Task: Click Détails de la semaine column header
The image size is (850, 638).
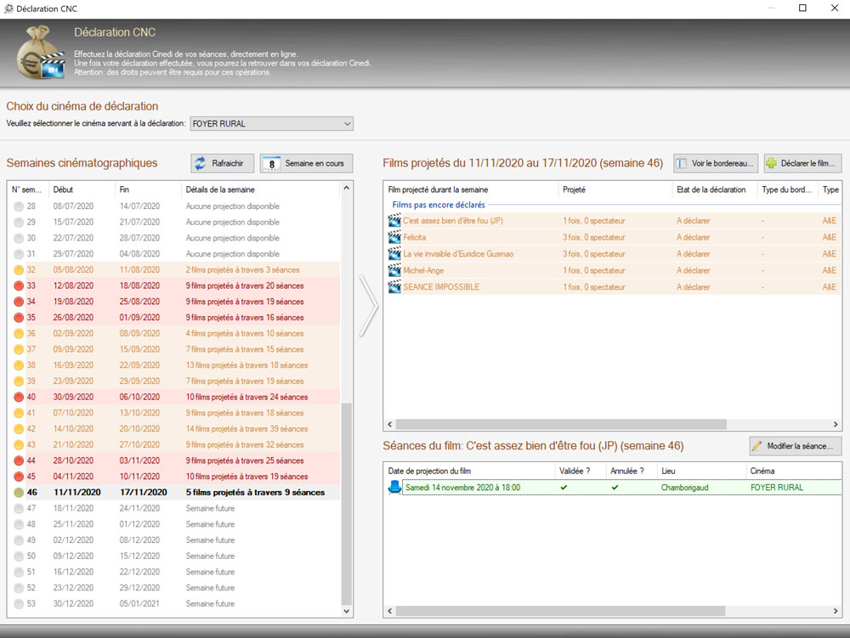Action: pyautogui.click(x=260, y=189)
